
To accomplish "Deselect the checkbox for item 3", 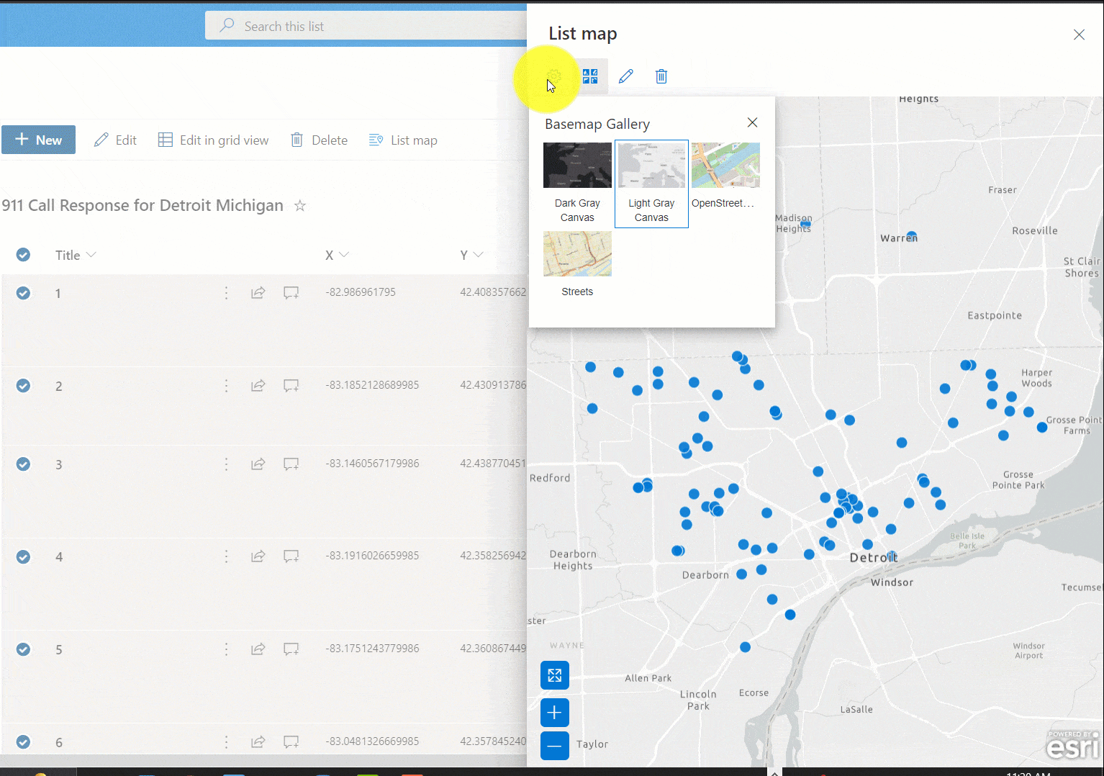I will (x=23, y=464).
